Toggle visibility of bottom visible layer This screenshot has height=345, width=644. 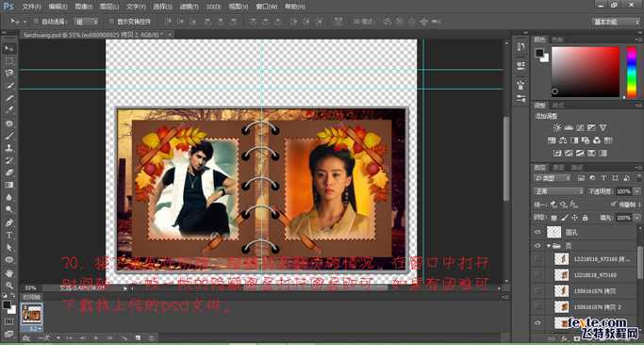pyautogui.click(x=537, y=322)
